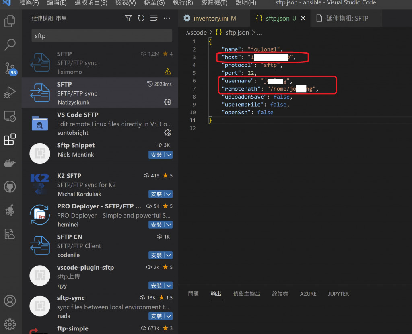Viewport: 412px width, 334px height.
Task: Click warning icon on liximomo SFTP
Action: (x=168, y=72)
